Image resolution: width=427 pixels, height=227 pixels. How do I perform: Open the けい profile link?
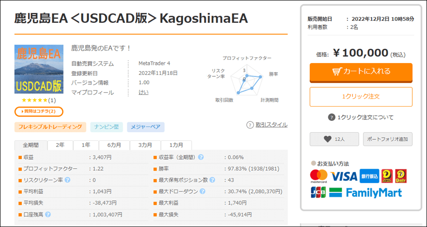143,92
